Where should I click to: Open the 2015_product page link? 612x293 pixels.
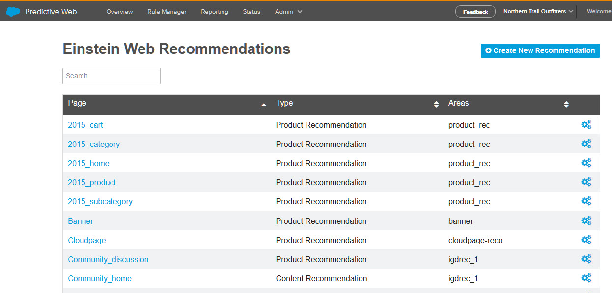[92, 182]
